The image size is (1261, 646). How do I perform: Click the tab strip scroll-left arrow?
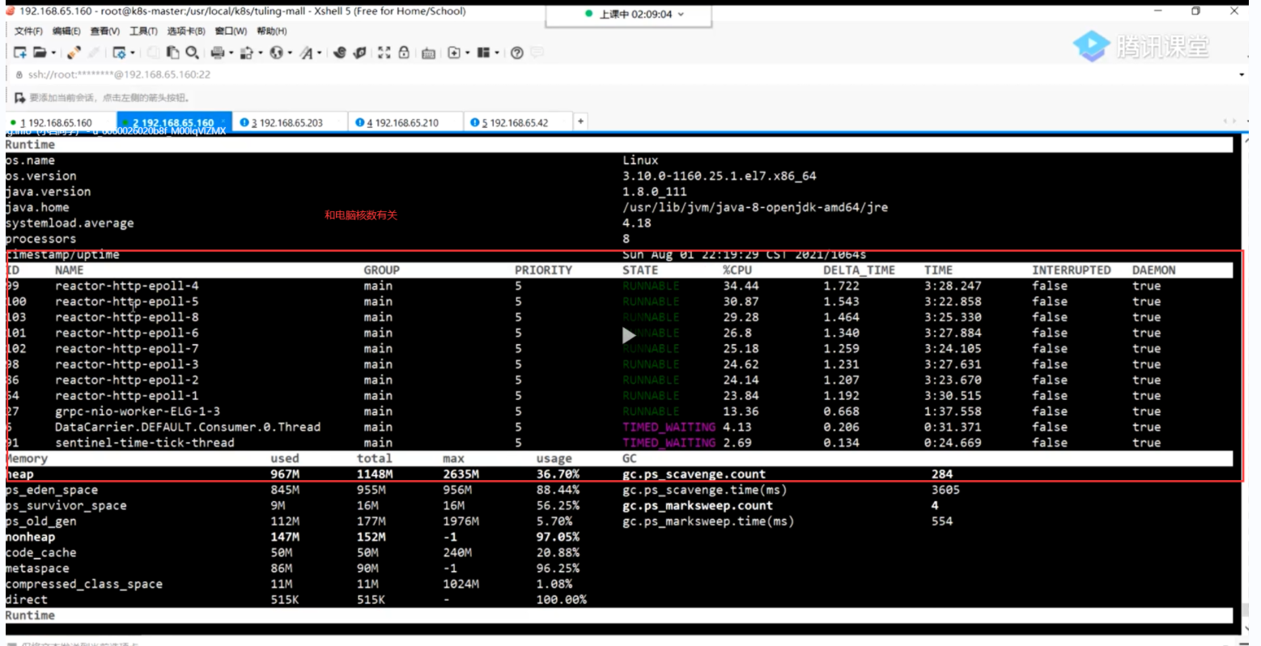click(x=1225, y=121)
